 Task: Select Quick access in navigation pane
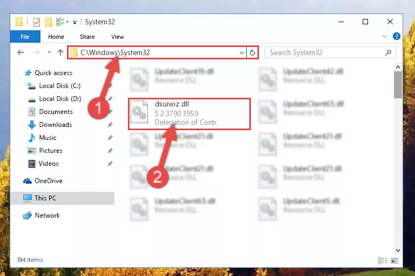(x=53, y=73)
